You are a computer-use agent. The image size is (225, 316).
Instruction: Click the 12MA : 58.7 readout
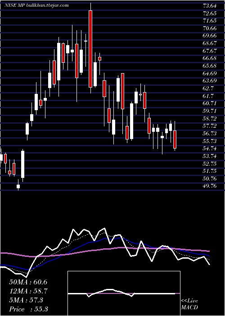coord(28,291)
